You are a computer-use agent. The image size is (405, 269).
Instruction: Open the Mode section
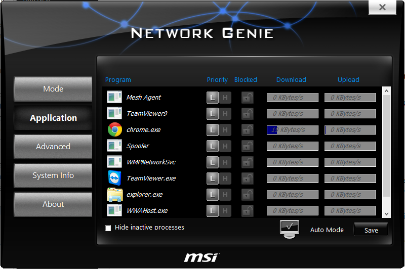(x=53, y=89)
